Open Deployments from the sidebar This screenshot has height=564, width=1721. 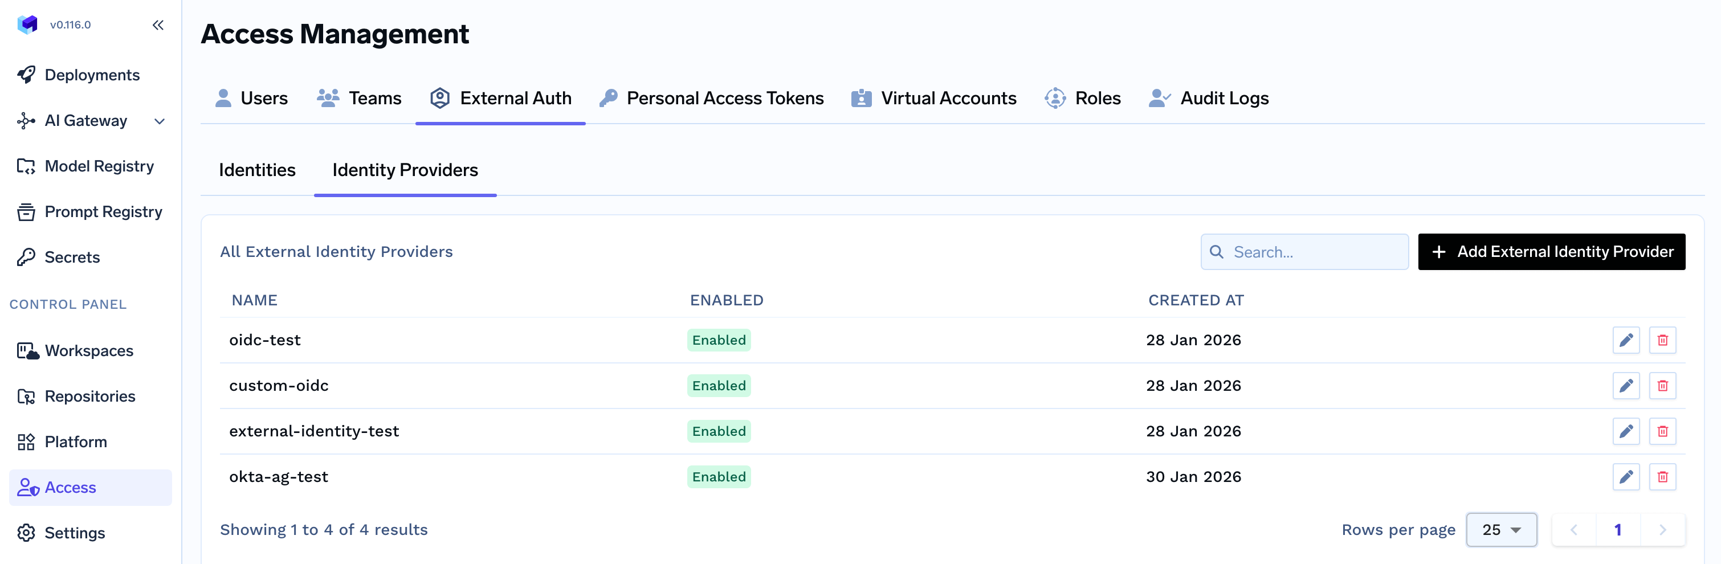pyautogui.click(x=92, y=75)
